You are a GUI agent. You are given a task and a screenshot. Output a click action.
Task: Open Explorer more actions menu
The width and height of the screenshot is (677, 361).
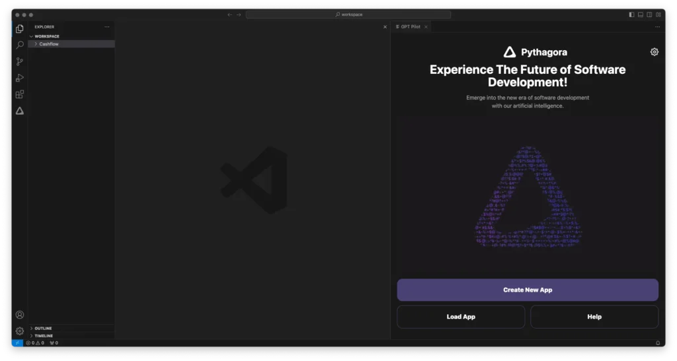pos(107,27)
